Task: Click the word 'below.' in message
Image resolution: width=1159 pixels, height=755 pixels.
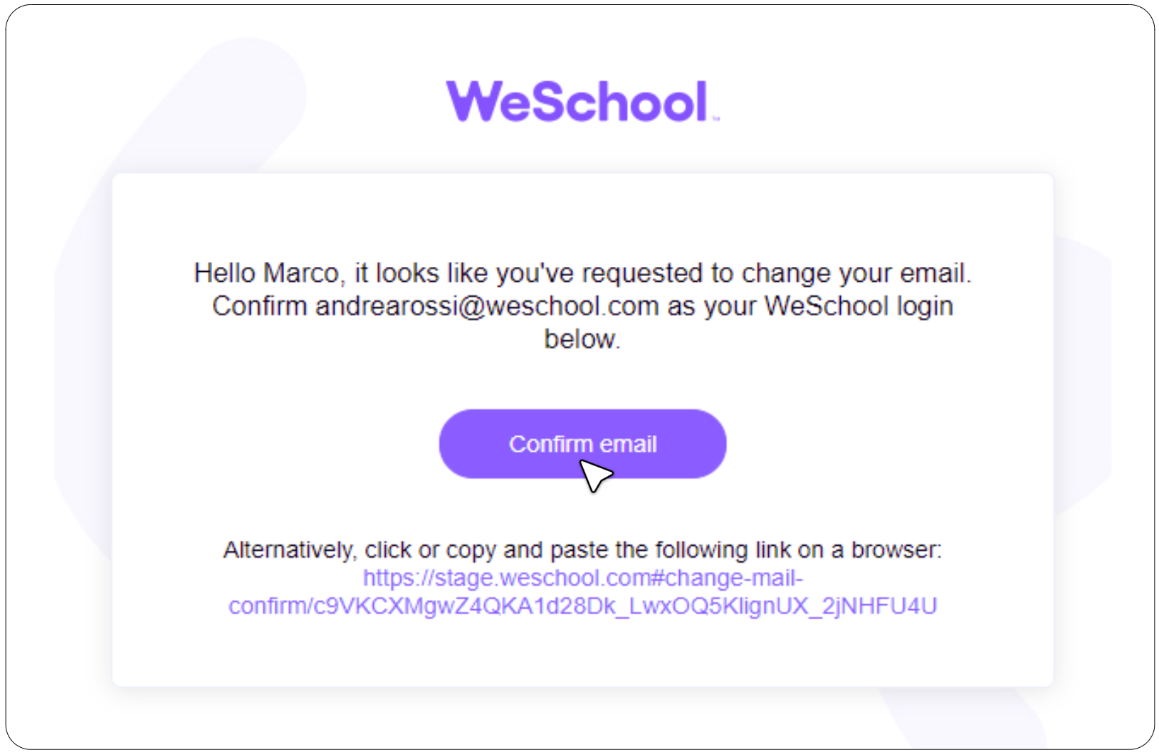Action: pyautogui.click(x=582, y=339)
